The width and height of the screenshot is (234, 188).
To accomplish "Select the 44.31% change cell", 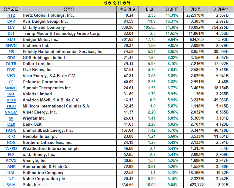I will click(x=172, y=15).
